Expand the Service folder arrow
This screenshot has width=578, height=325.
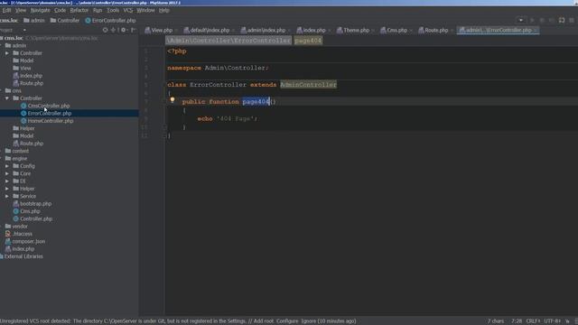click(7, 197)
